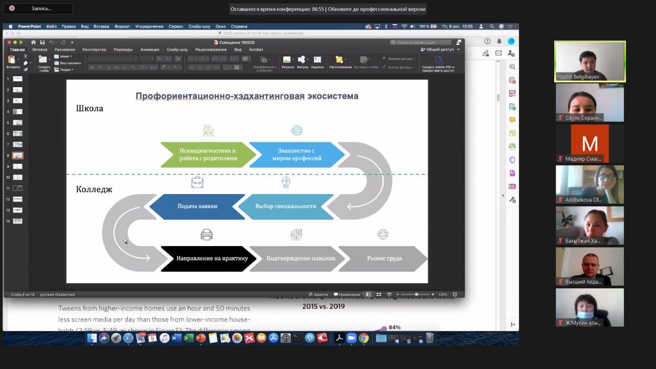The width and height of the screenshot is (656, 369).
Task: Select the 'Подача заявки' arrow shape
Action: pos(197,206)
